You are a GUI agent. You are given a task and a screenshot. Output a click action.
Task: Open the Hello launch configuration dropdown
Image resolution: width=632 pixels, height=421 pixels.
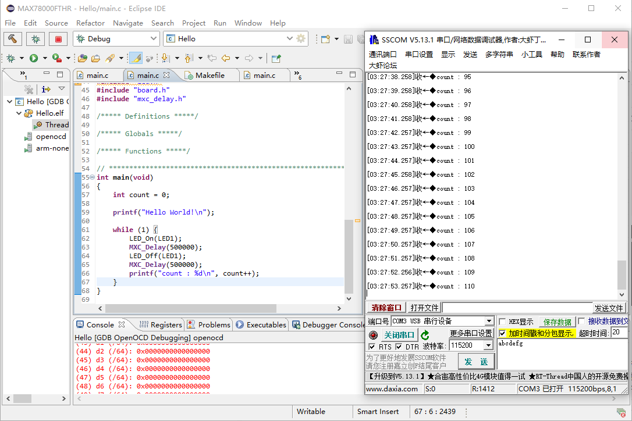[289, 39]
